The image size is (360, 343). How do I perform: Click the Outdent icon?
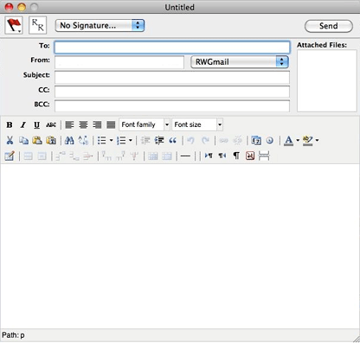click(x=145, y=140)
